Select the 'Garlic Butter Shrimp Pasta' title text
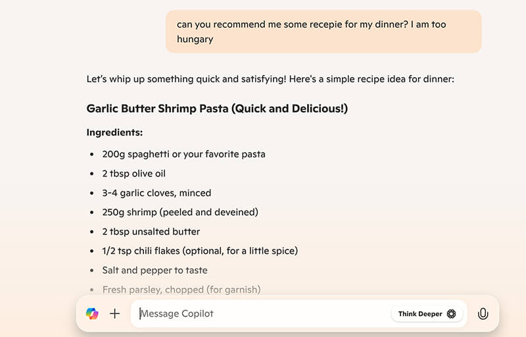 pyautogui.click(x=157, y=108)
